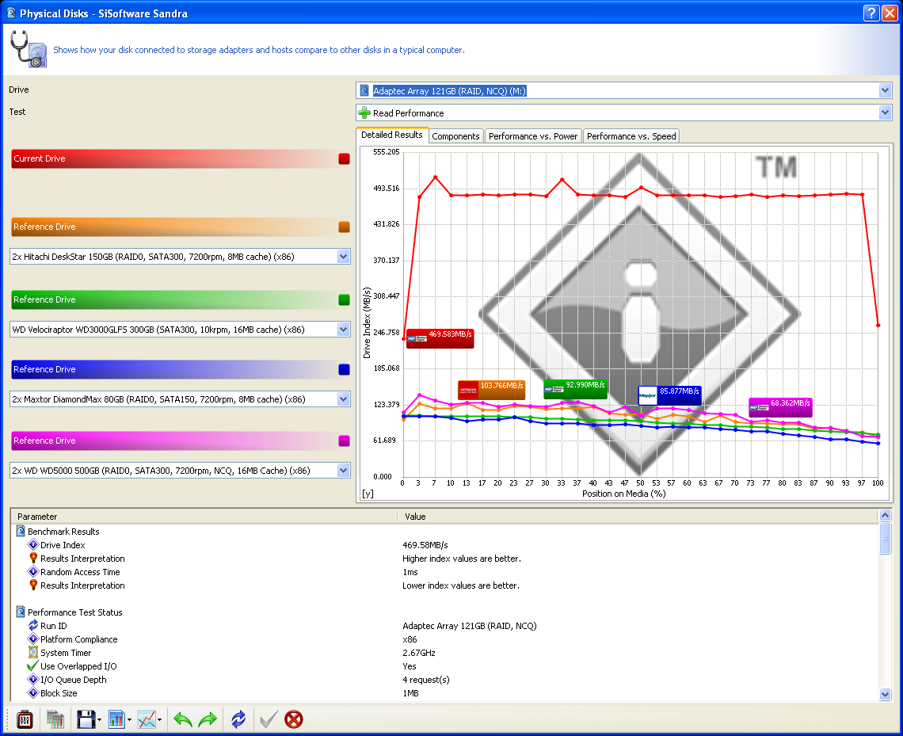Viewport: 903px width, 736px height.
Task: Expand Hitachi DeskStar reference drive dropdown
Action: 343,256
